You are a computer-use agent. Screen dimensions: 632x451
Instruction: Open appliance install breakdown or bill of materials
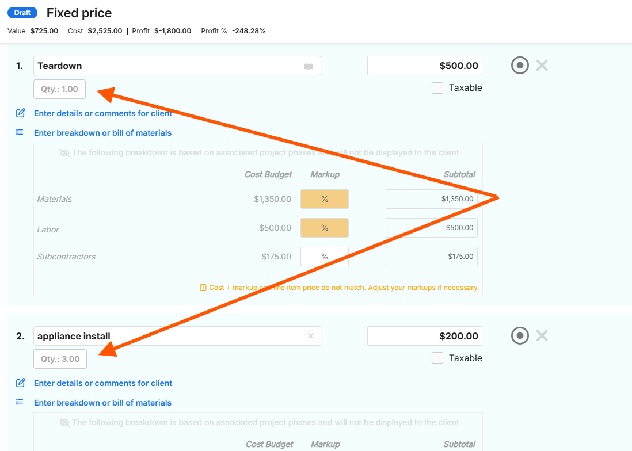coord(102,403)
